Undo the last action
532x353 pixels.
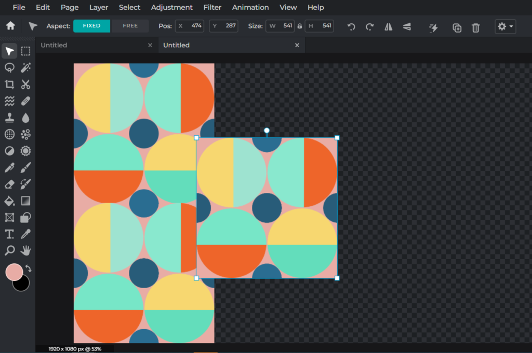coord(351,27)
